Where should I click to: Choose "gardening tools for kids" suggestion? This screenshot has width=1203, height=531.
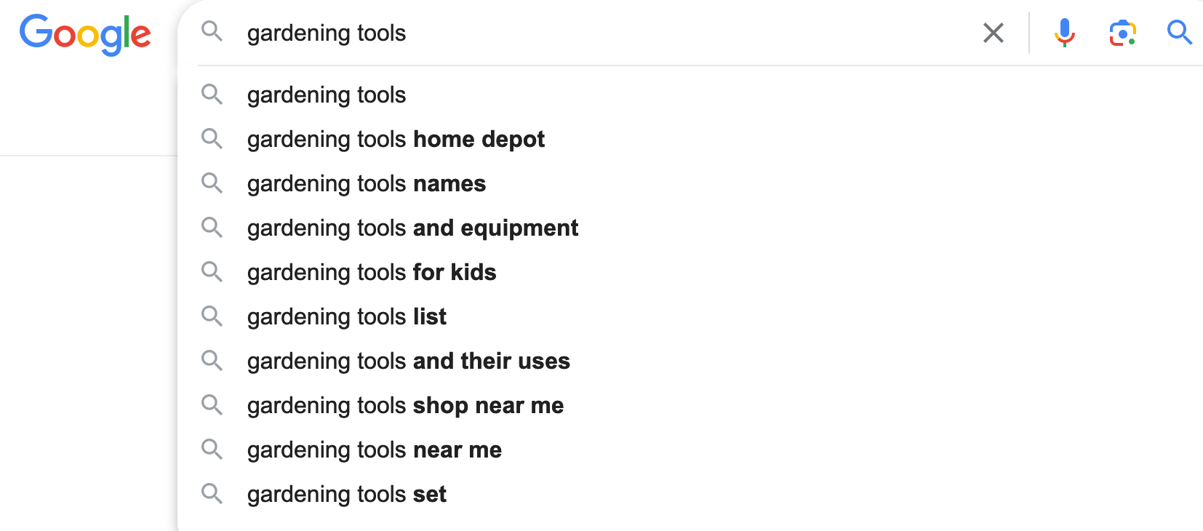point(371,273)
